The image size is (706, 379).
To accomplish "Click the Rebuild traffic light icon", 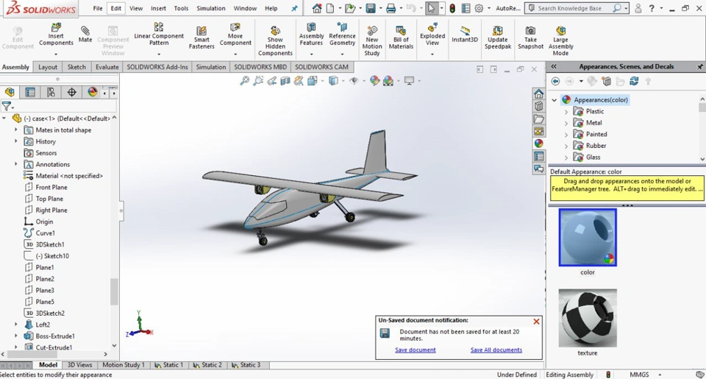I will 452,8.
